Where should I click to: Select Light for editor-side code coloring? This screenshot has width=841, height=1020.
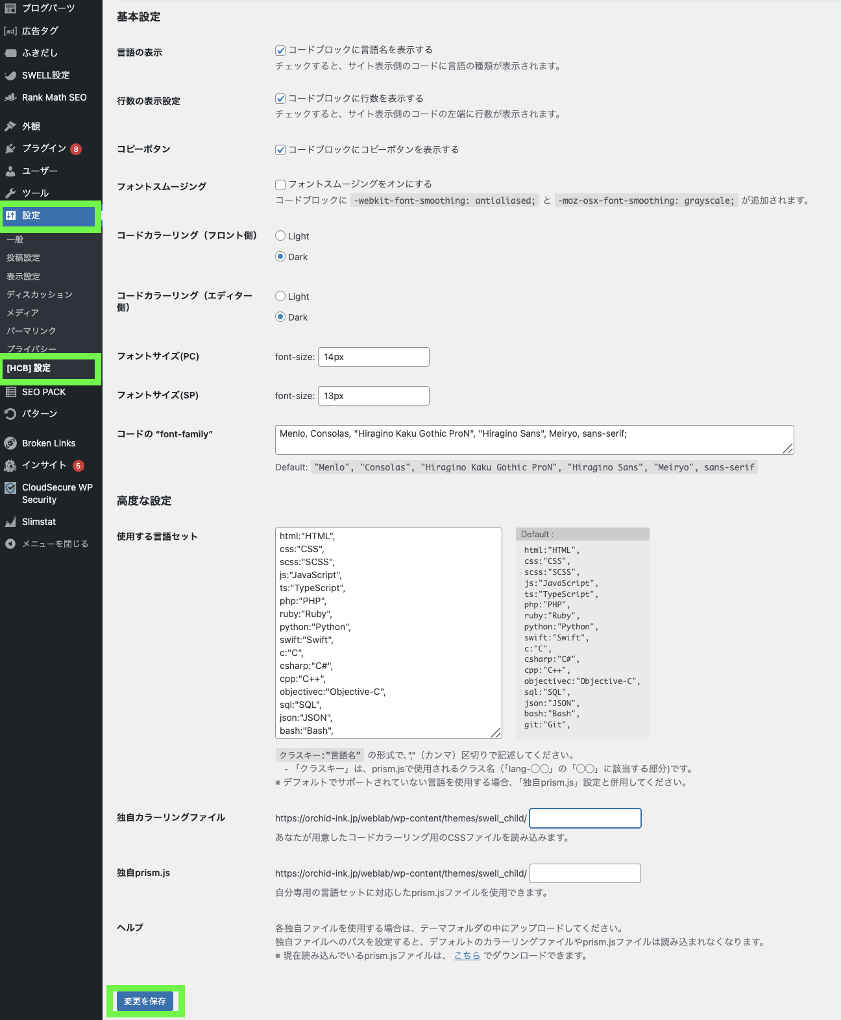(280, 296)
